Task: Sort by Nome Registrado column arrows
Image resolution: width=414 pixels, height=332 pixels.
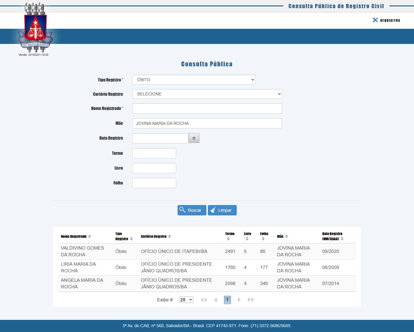Action: click(89, 236)
